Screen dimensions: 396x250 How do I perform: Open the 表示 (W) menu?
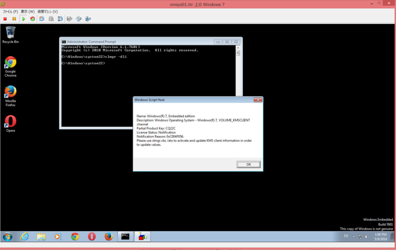[x=28, y=11]
